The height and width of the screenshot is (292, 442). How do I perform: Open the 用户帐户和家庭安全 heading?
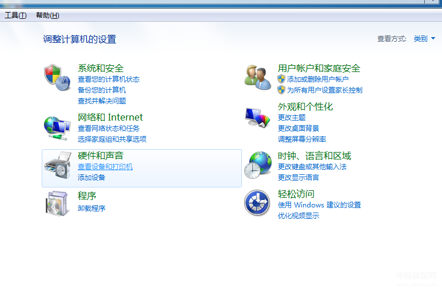click(x=319, y=68)
